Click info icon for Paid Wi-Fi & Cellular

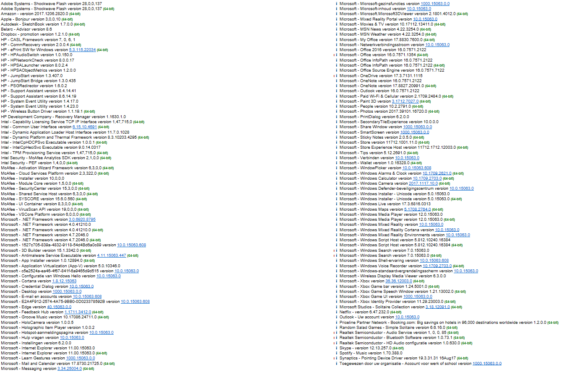click(336, 96)
